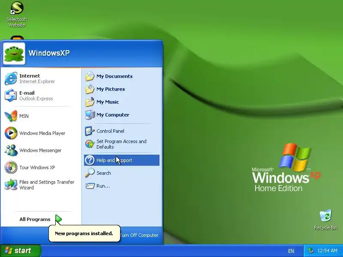343x257 pixels.
Task: Choose the My Documents label
Action: [114, 76]
